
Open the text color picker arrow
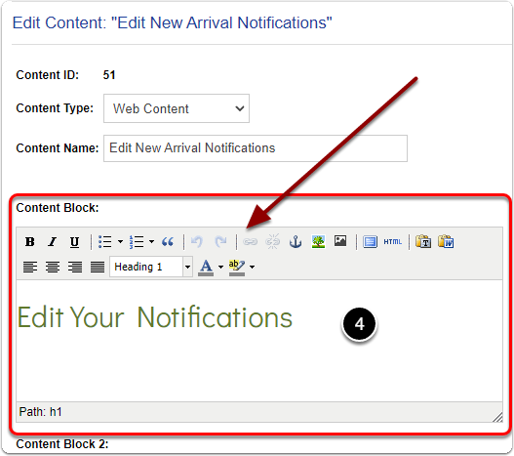pyautogui.click(x=220, y=267)
